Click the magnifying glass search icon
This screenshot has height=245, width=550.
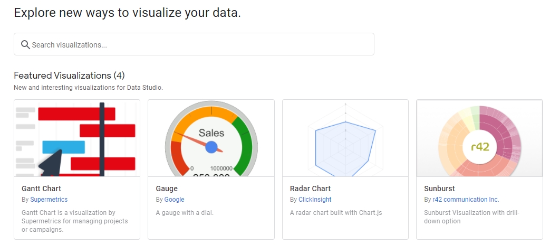(25, 44)
